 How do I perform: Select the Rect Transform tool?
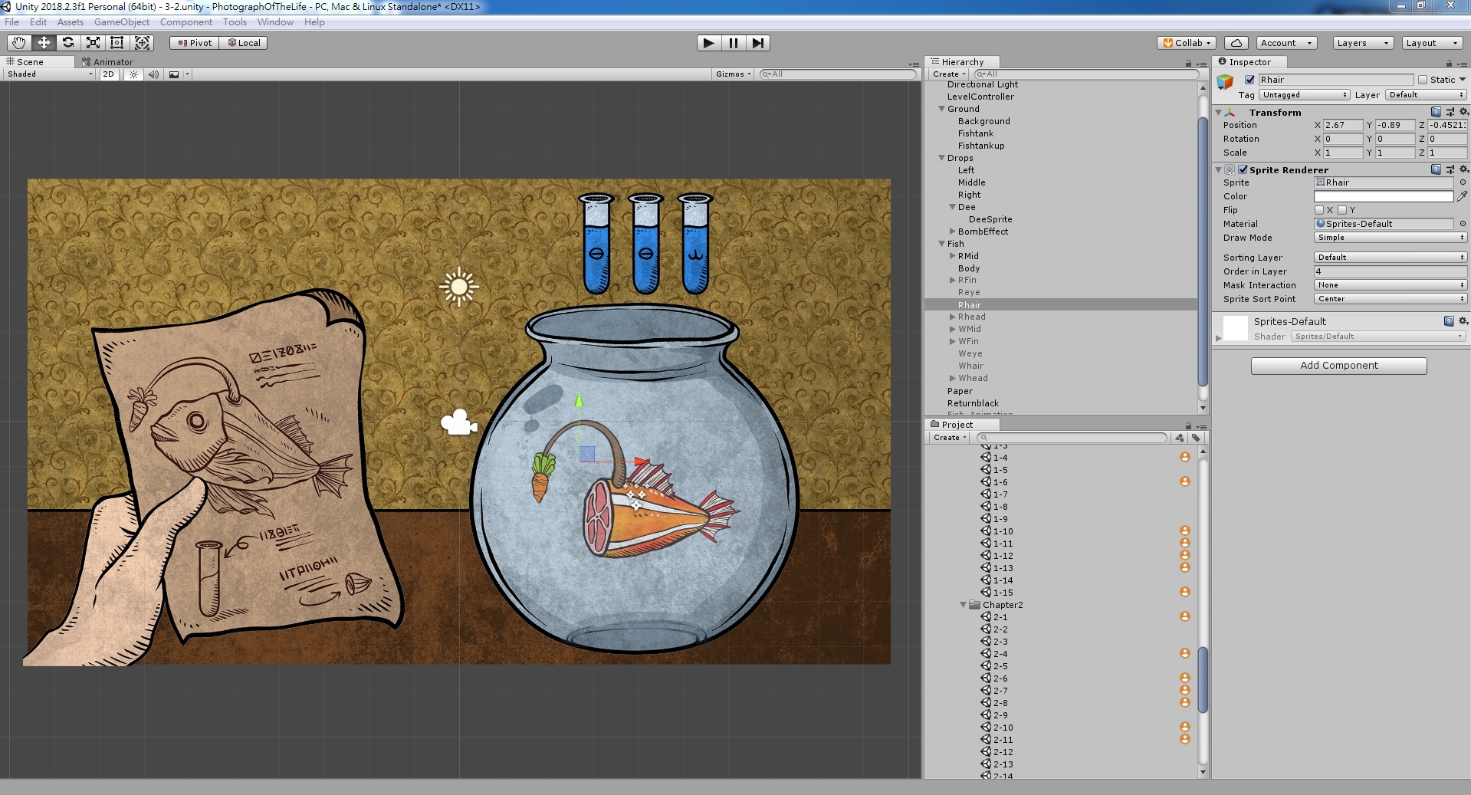click(117, 43)
